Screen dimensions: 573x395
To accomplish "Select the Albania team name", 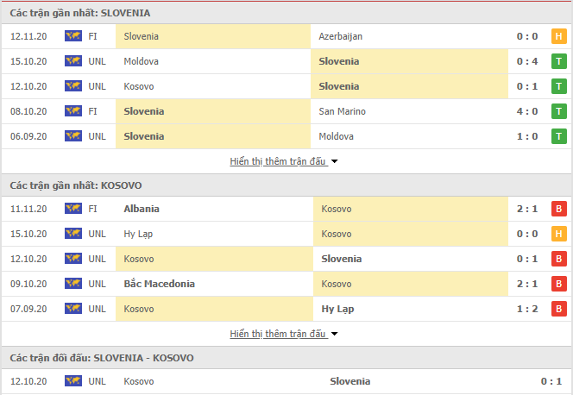I will 142,209.
